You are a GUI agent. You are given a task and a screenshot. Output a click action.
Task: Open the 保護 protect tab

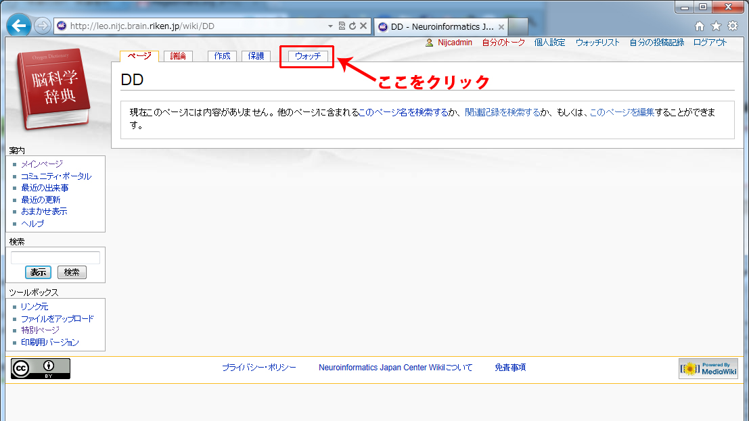(x=256, y=56)
